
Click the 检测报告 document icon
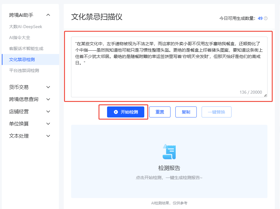tap(169, 152)
